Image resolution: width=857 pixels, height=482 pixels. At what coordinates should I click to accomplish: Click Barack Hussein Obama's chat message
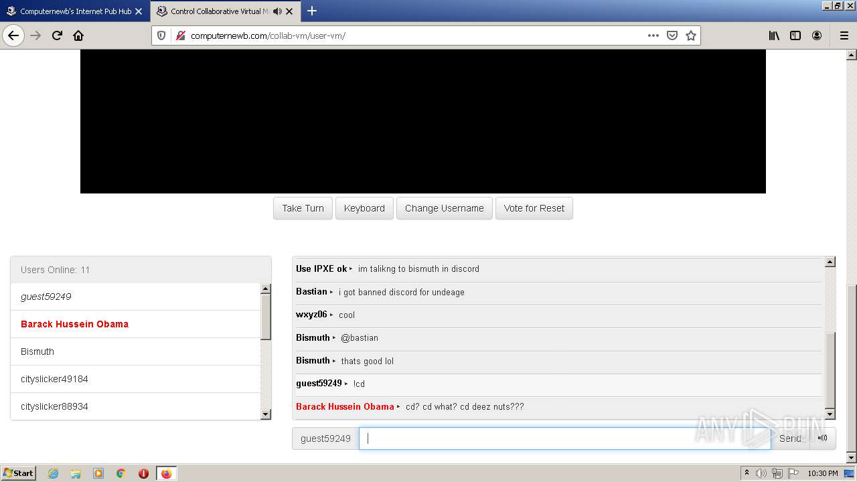coord(465,406)
